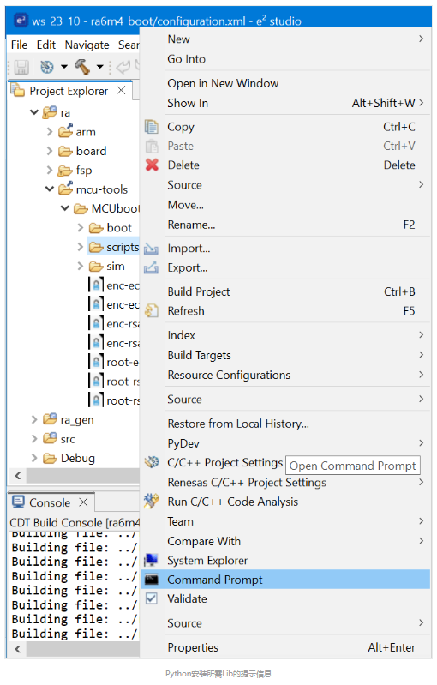Expand the boot folder node
437x685 pixels.
pos(81,227)
